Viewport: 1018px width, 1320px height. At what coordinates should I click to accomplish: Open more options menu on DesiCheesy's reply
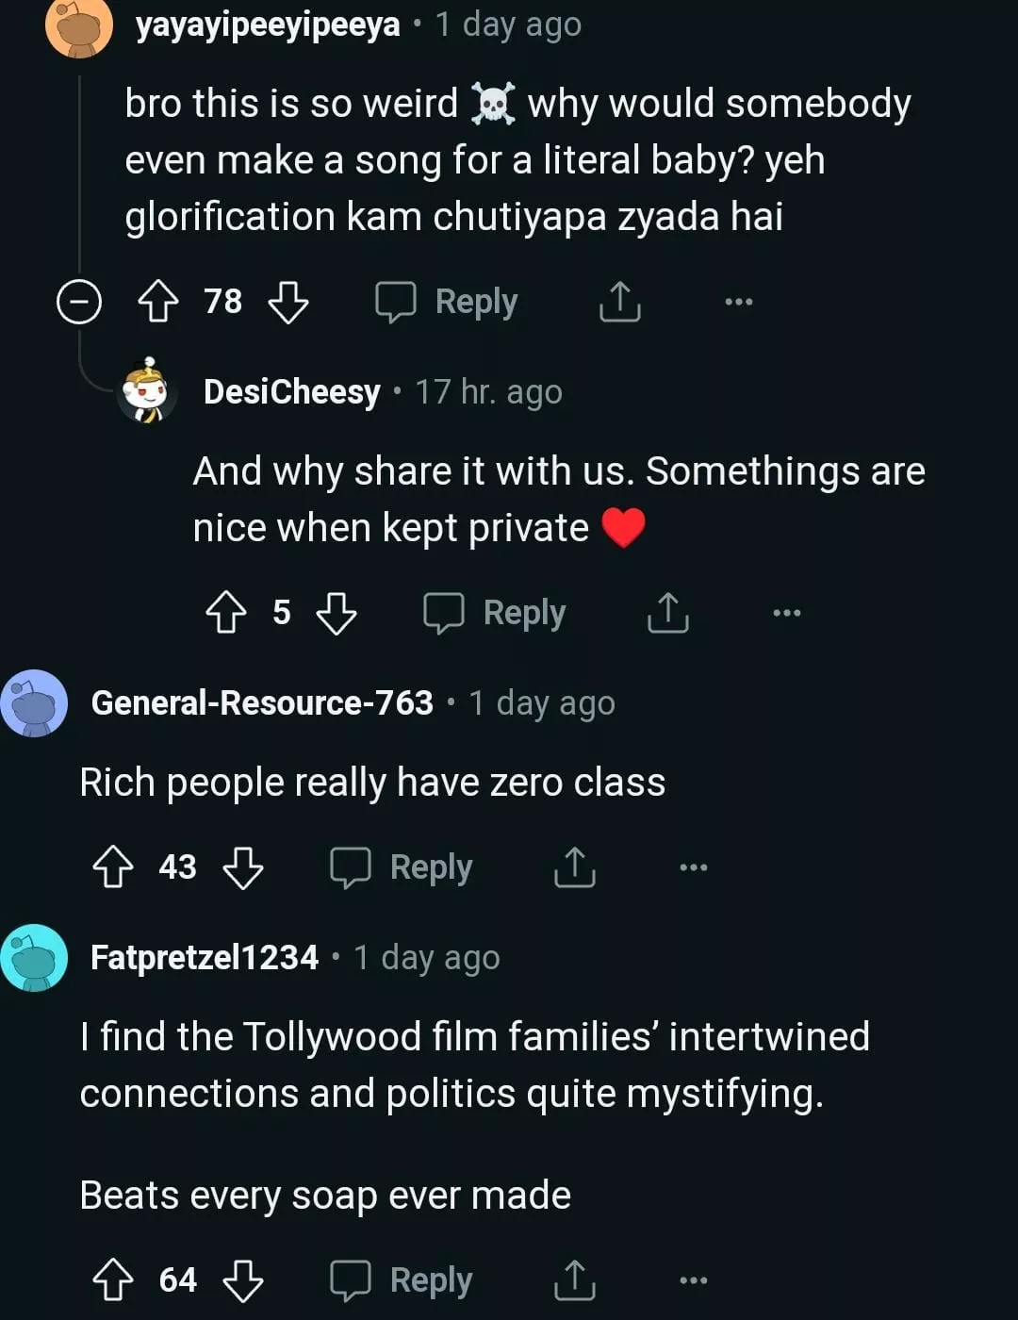(x=787, y=613)
